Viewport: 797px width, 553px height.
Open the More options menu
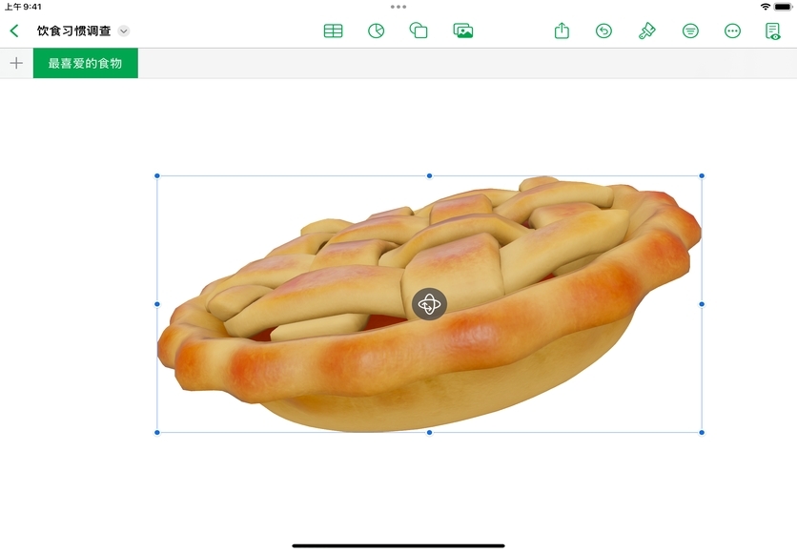[x=732, y=31]
